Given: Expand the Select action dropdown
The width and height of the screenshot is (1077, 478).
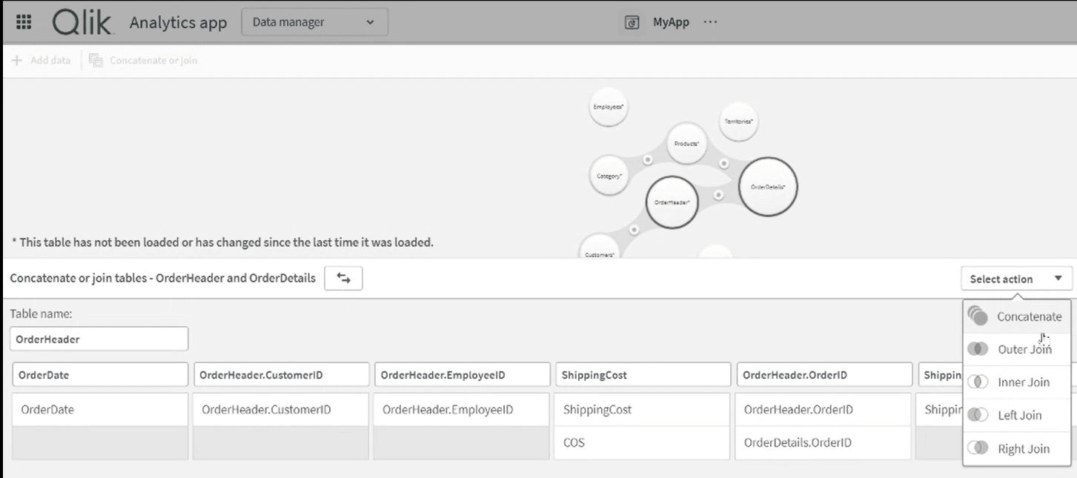Looking at the screenshot, I should click(1015, 279).
